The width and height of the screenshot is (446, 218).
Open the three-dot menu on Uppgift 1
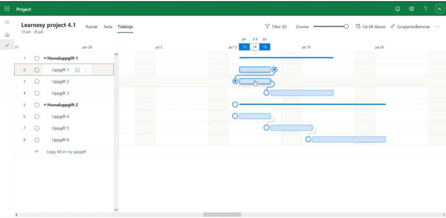(85, 70)
